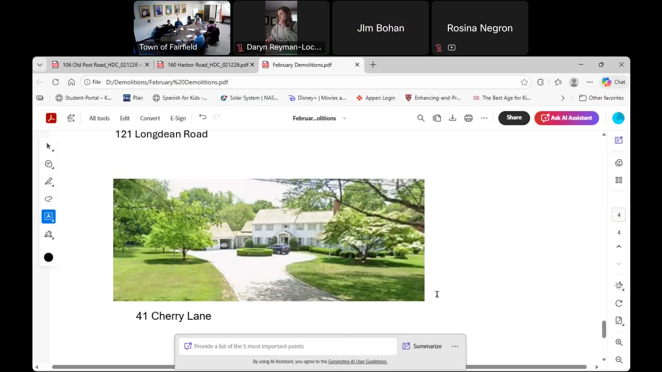The width and height of the screenshot is (662, 372).
Task: Expand more favorites bar chevron
Action: tap(563, 98)
